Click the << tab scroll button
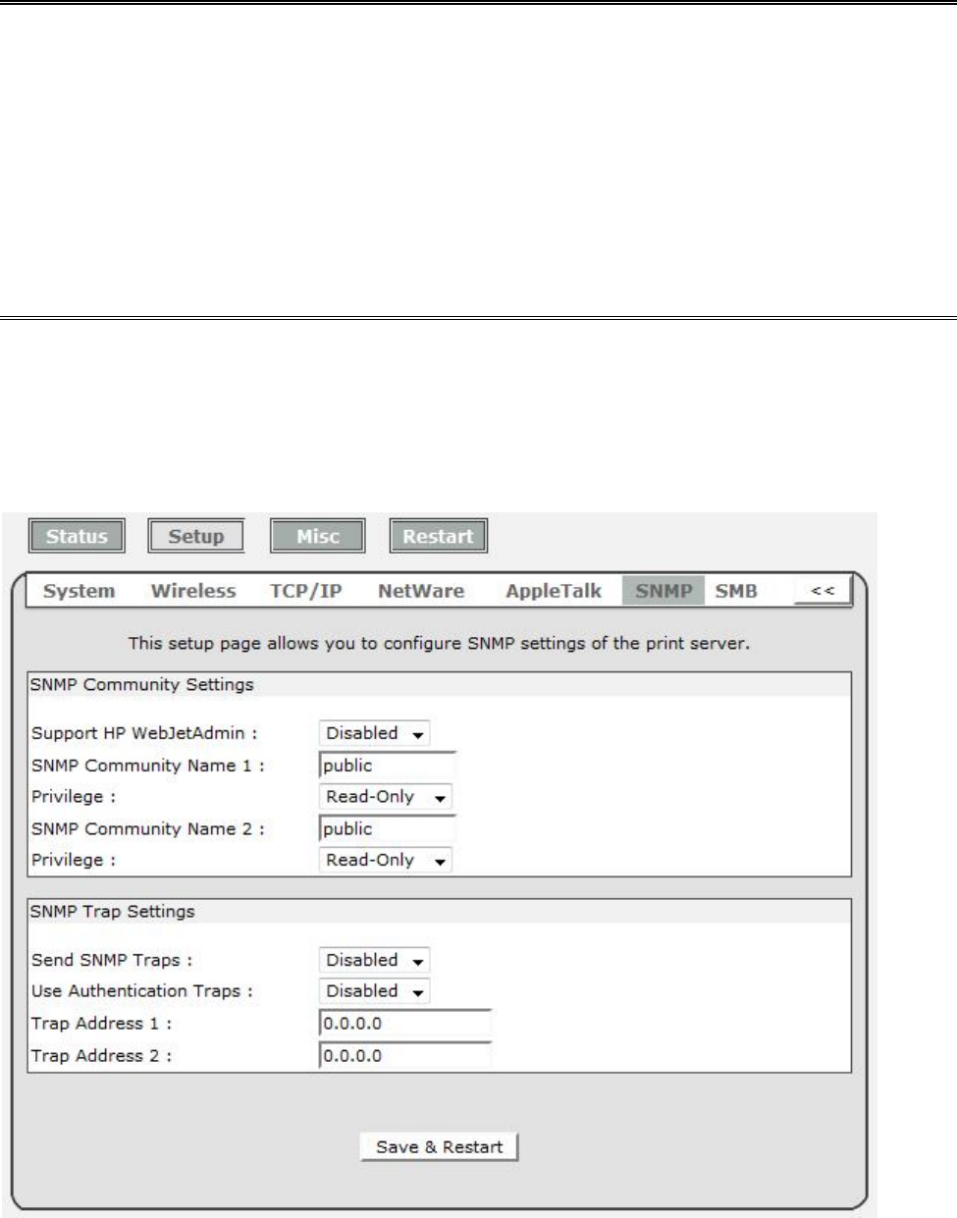Viewport: 957px width, 1218px height. point(823,591)
